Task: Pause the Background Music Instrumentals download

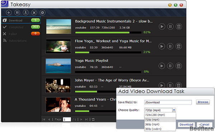Action: click(x=170, y=26)
